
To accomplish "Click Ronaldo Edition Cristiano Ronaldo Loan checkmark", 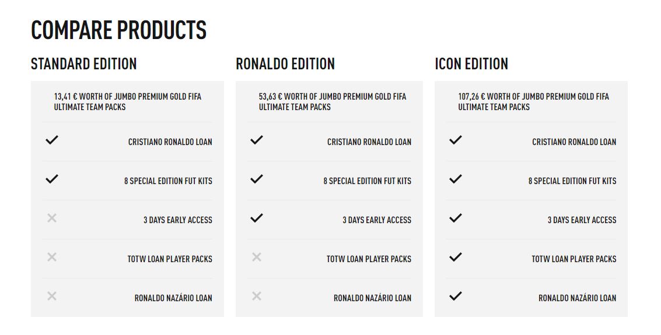I will pos(257,140).
